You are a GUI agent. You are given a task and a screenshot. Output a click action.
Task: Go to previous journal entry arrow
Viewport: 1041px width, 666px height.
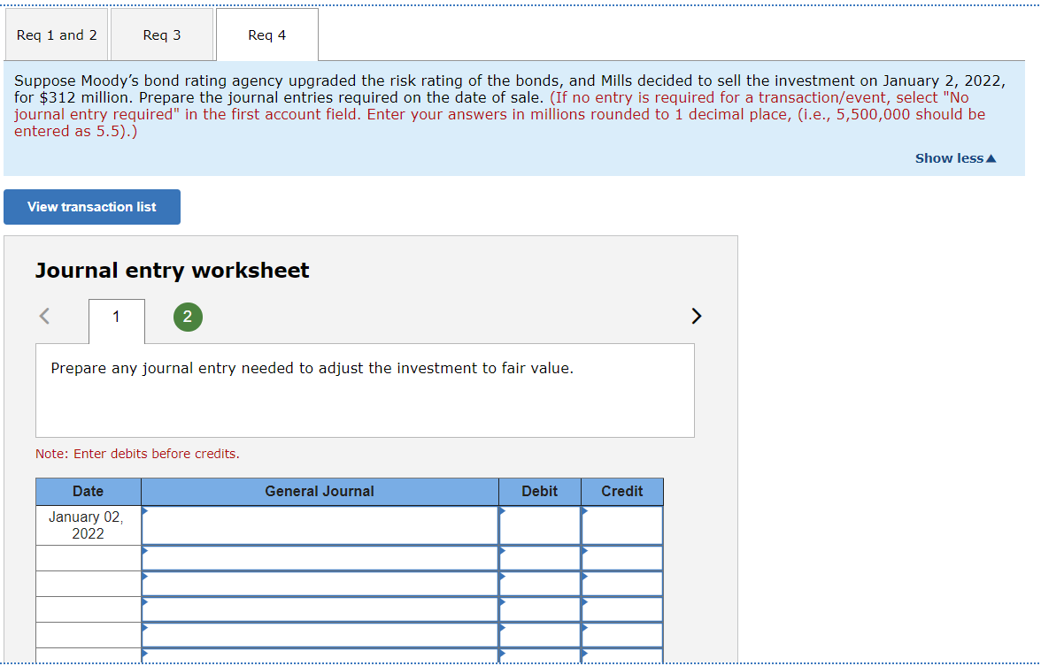(x=44, y=316)
